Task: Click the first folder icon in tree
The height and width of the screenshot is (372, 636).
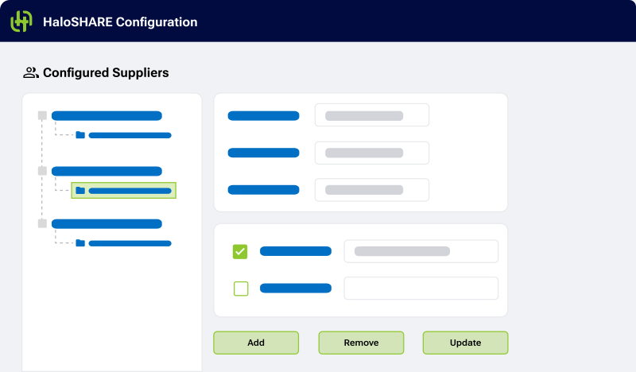Action: (80, 135)
